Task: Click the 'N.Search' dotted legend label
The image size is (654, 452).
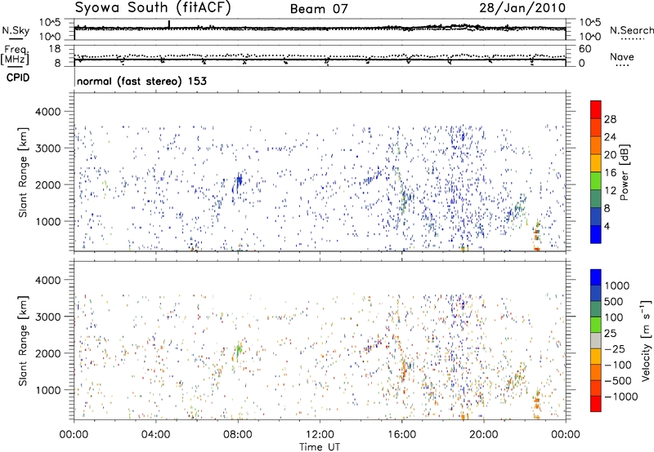Action: pyautogui.click(x=631, y=30)
